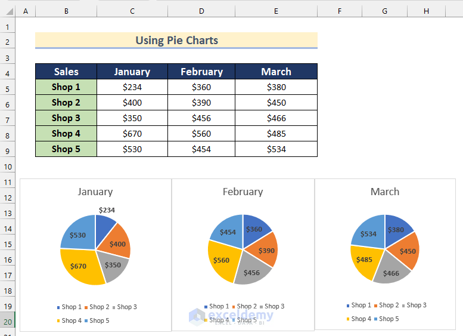The width and height of the screenshot is (463, 336).
Task: Click Shop 1 legend marker in January chart
Action: pos(58,307)
